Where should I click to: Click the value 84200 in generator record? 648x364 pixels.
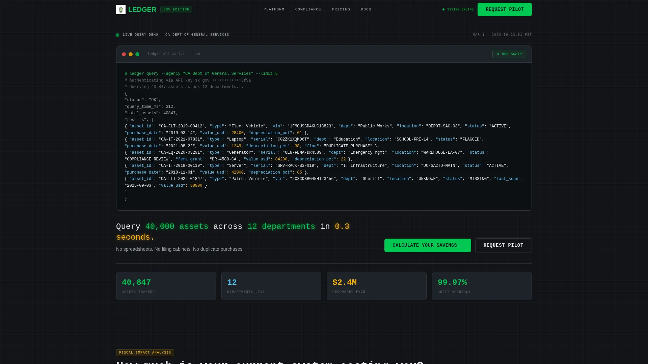[281, 159]
